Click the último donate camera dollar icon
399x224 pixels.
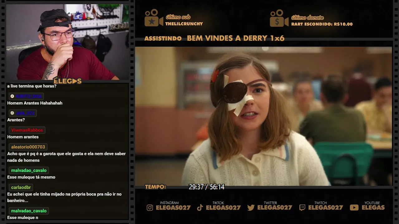coord(279,18)
